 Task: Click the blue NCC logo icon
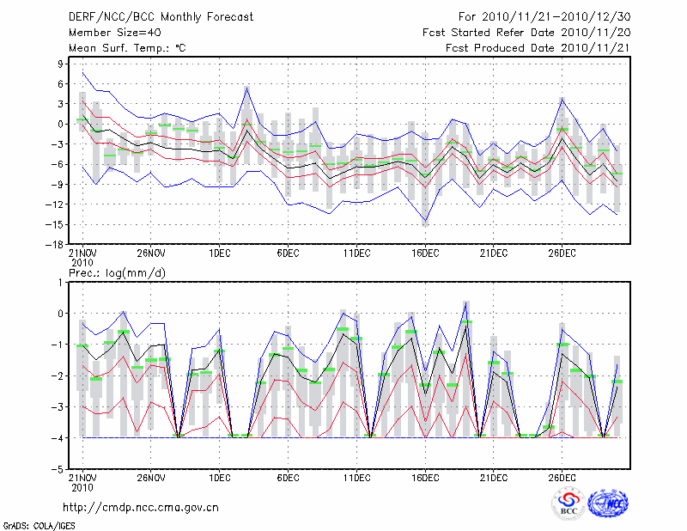point(607,504)
